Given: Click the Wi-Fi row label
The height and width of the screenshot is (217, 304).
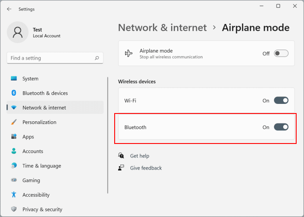Looking at the screenshot, I should coord(130,100).
